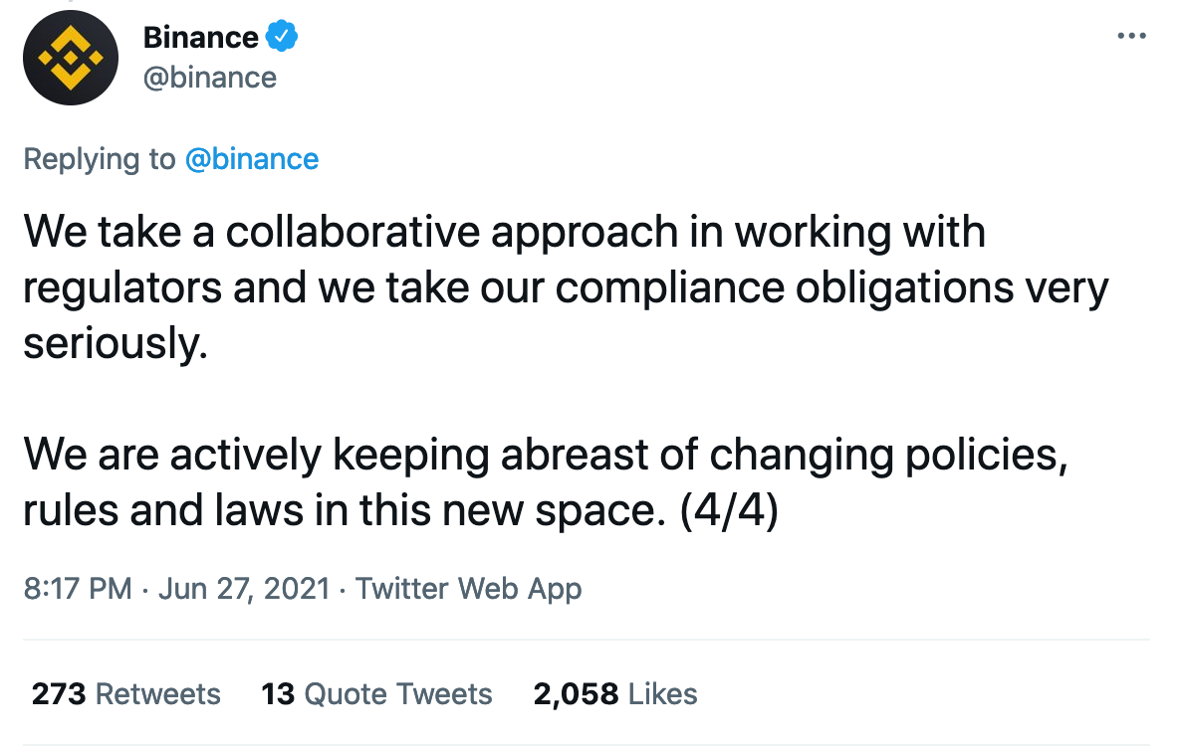Click the Jun 27, 2021 date
This screenshot has width=1181, height=748.
pyautogui.click(x=244, y=589)
